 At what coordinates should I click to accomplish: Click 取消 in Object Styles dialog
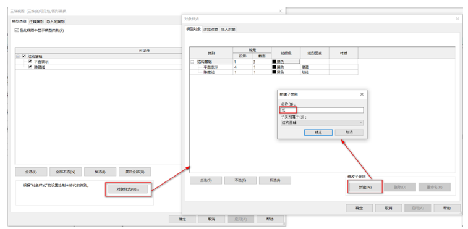tap(389, 208)
